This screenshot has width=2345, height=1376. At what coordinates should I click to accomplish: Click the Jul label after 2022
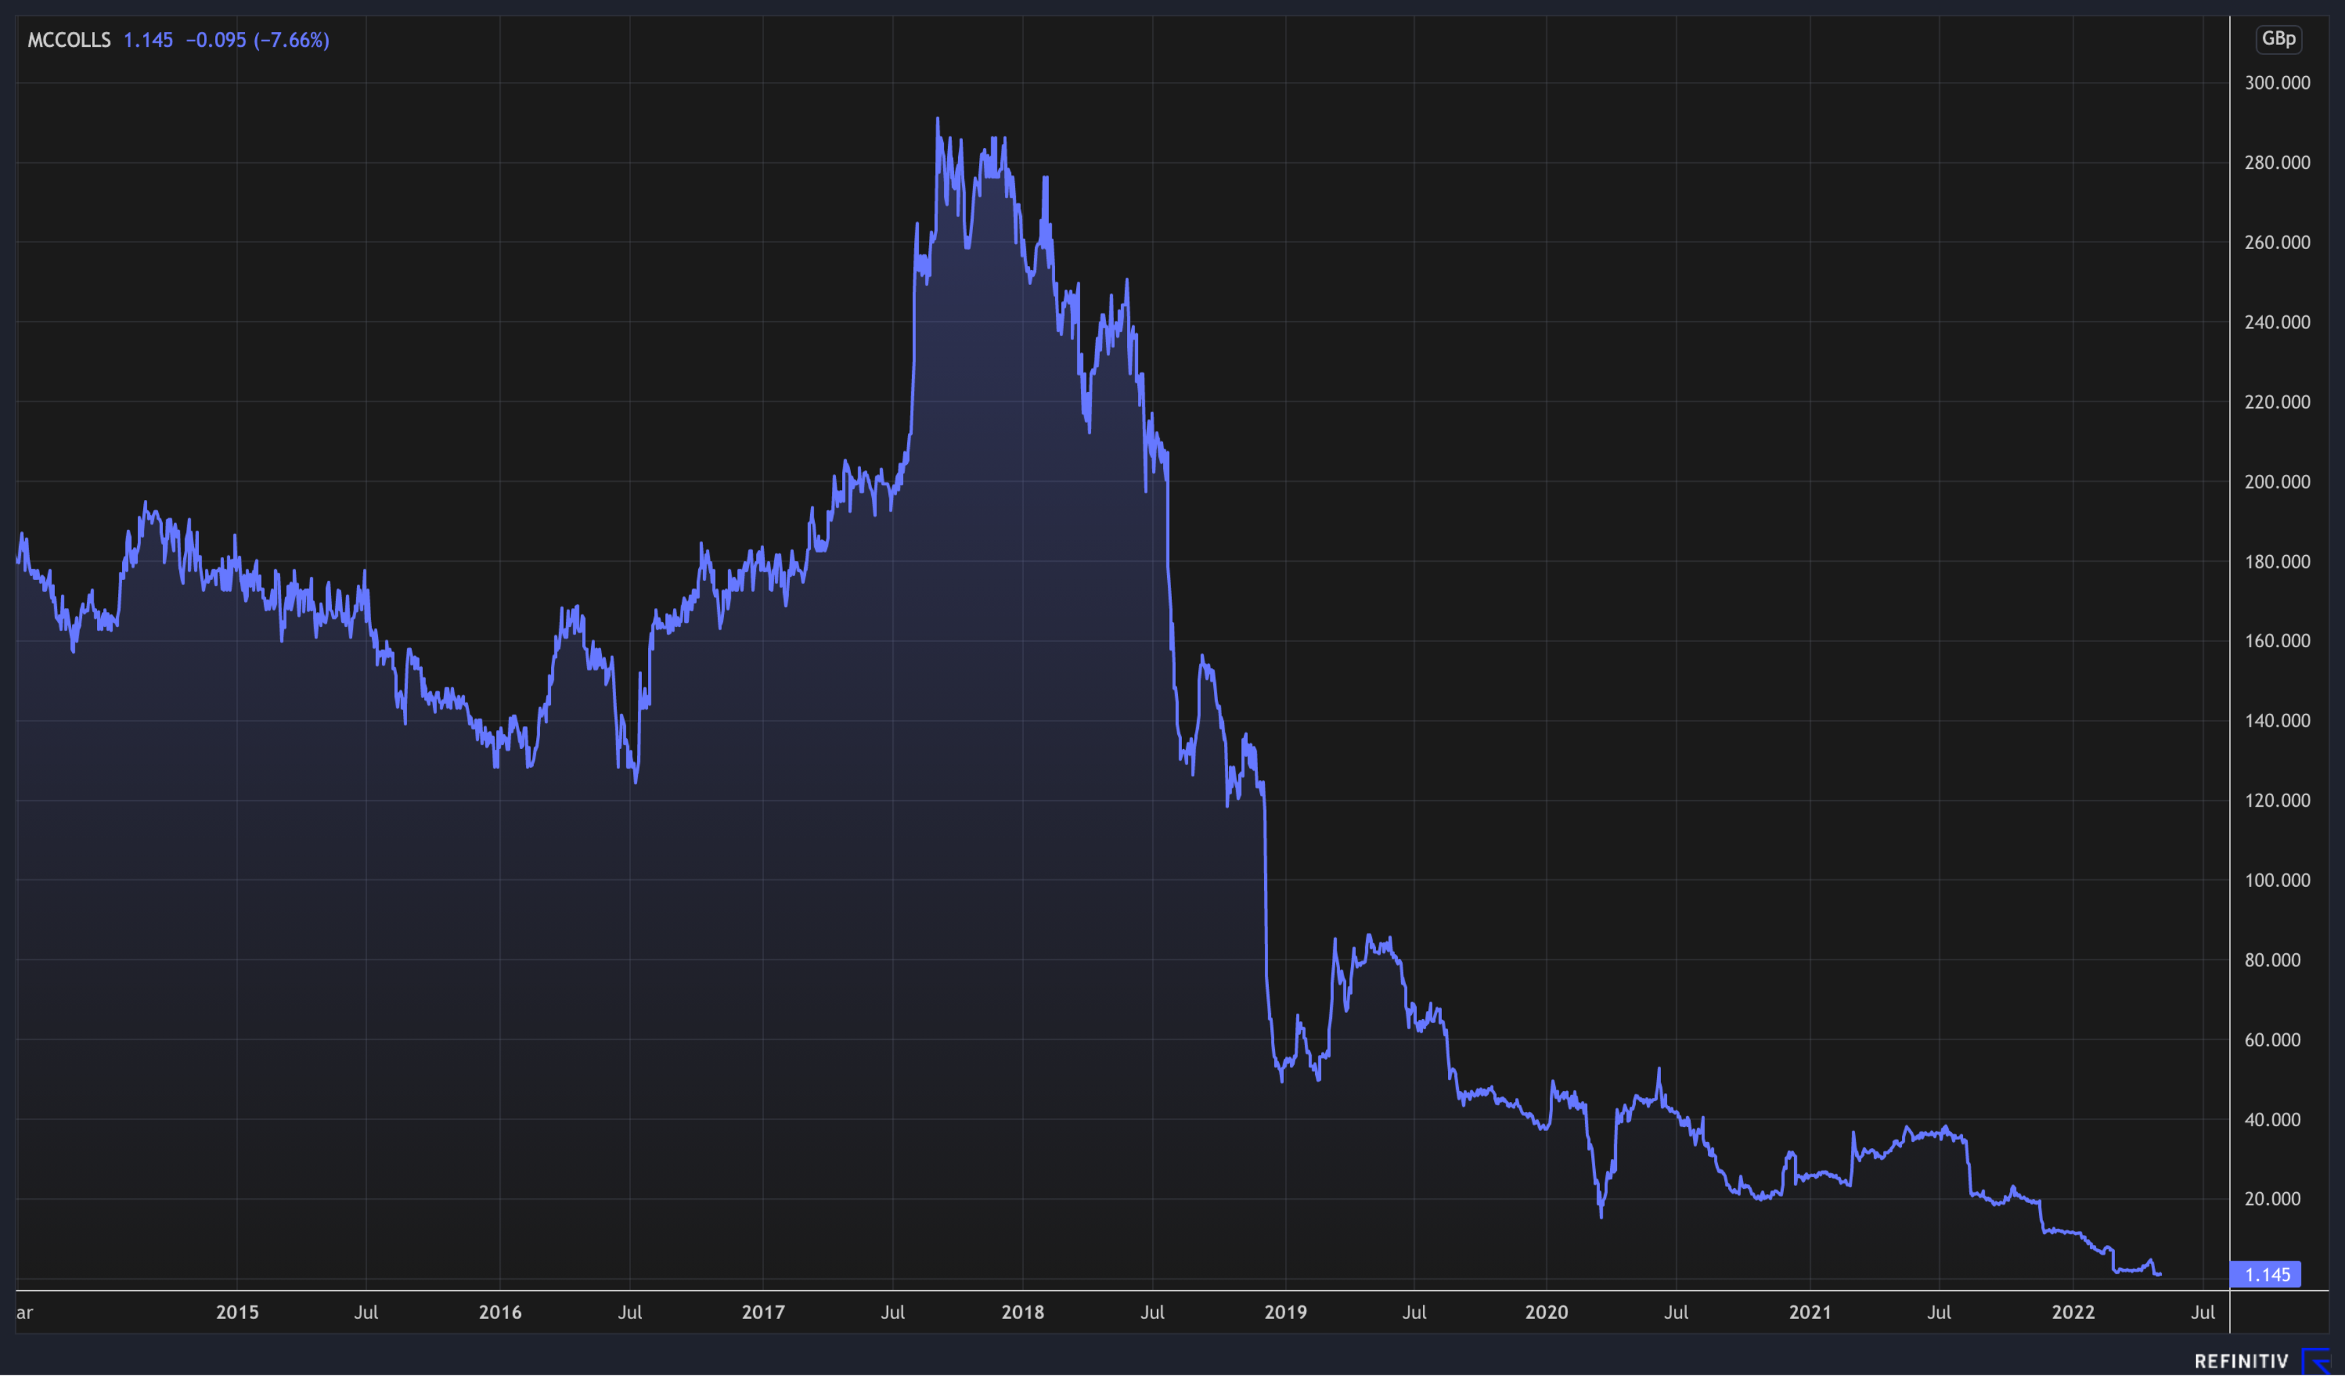coord(2203,1313)
